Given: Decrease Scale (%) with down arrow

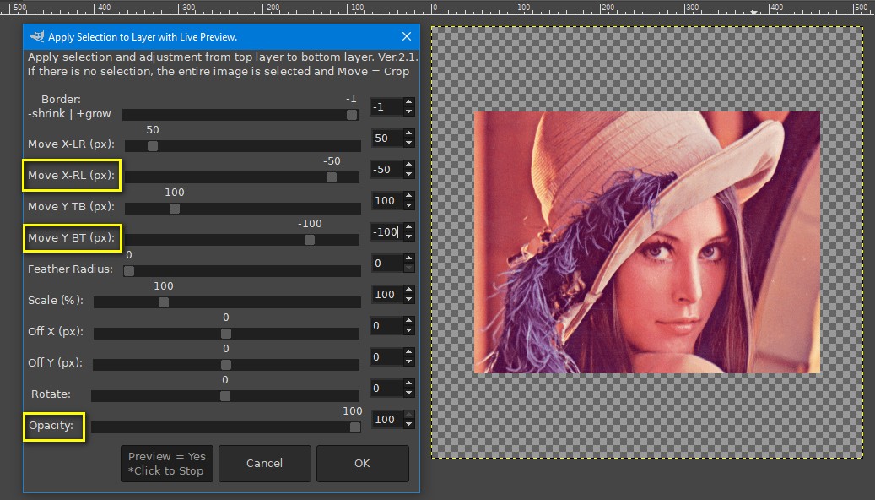Looking at the screenshot, I should click(x=409, y=299).
